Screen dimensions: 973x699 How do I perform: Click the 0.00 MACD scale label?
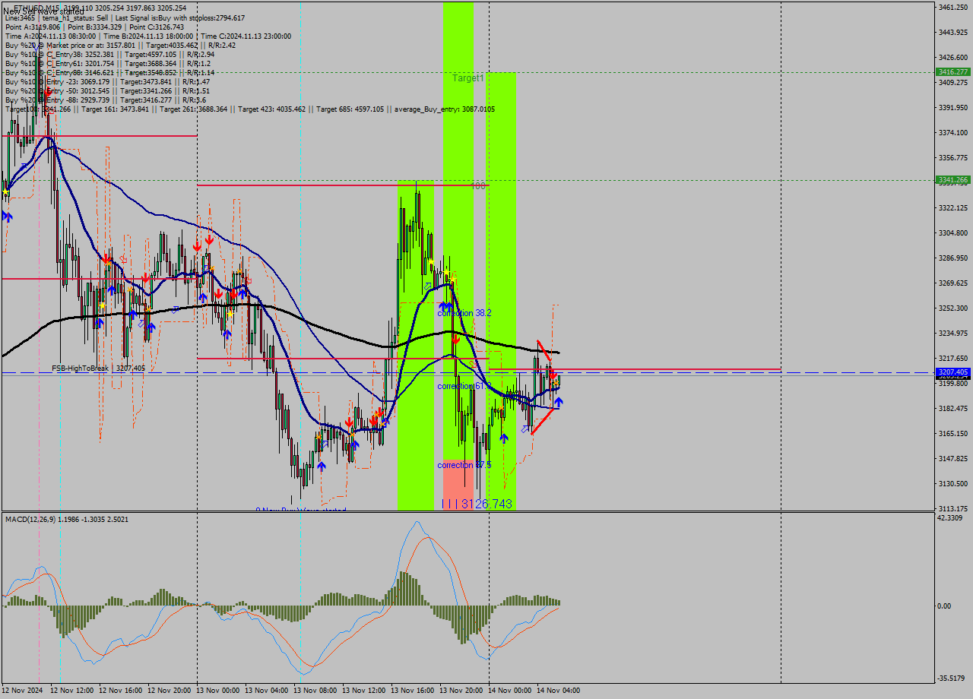(x=944, y=606)
